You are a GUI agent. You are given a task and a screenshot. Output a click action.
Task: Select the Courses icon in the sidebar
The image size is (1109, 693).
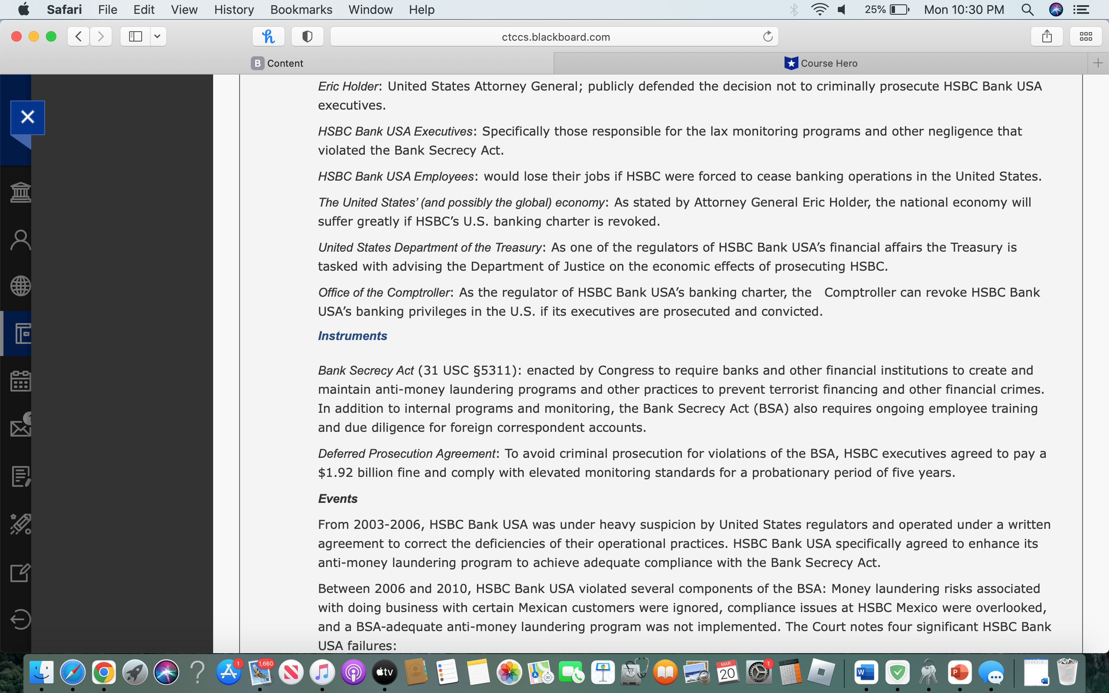[19, 334]
